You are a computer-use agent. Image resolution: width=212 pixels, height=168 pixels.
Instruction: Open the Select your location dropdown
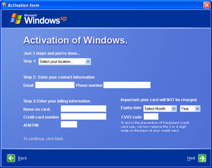click(x=64, y=62)
